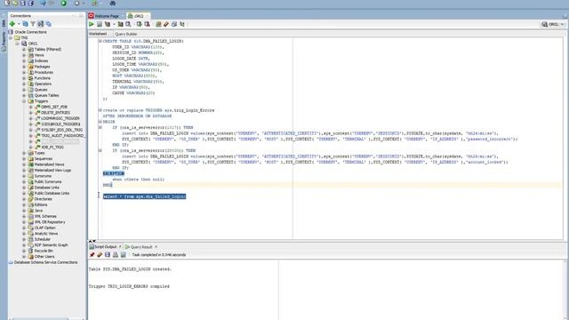This screenshot has width=569, height=320.
Task: Click the Open folder icon in main toolbar
Action: point(15,4)
